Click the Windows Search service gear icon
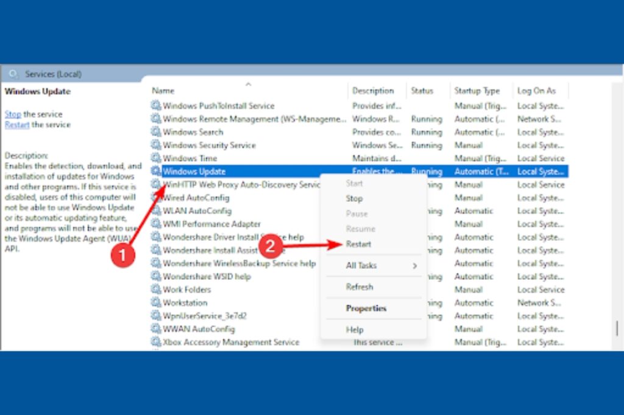The width and height of the screenshot is (624, 415). click(x=156, y=132)
